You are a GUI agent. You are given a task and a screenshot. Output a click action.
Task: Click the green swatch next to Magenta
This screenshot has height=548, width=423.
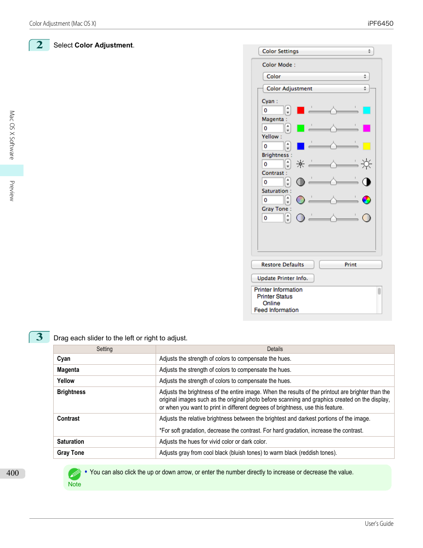coord(301,128)
